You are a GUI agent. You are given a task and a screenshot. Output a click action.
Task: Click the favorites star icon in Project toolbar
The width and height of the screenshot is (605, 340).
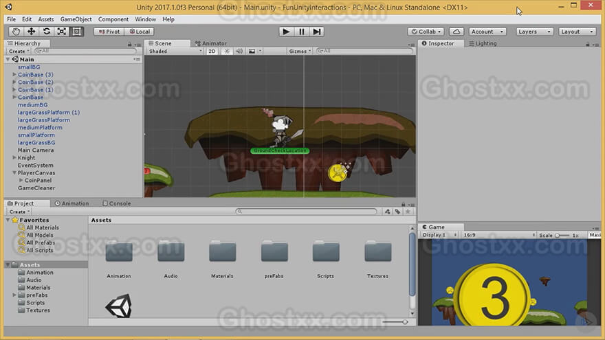(408, 212)
